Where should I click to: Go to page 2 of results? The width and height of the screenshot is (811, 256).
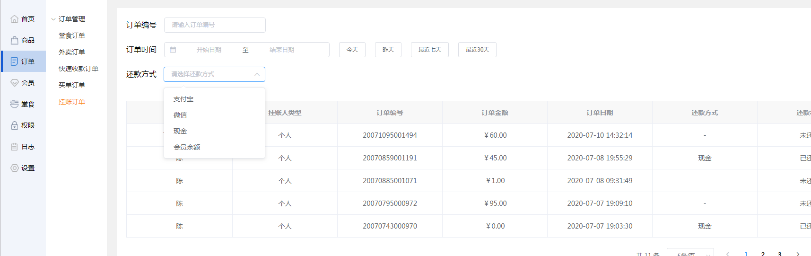tap(763, 254)
